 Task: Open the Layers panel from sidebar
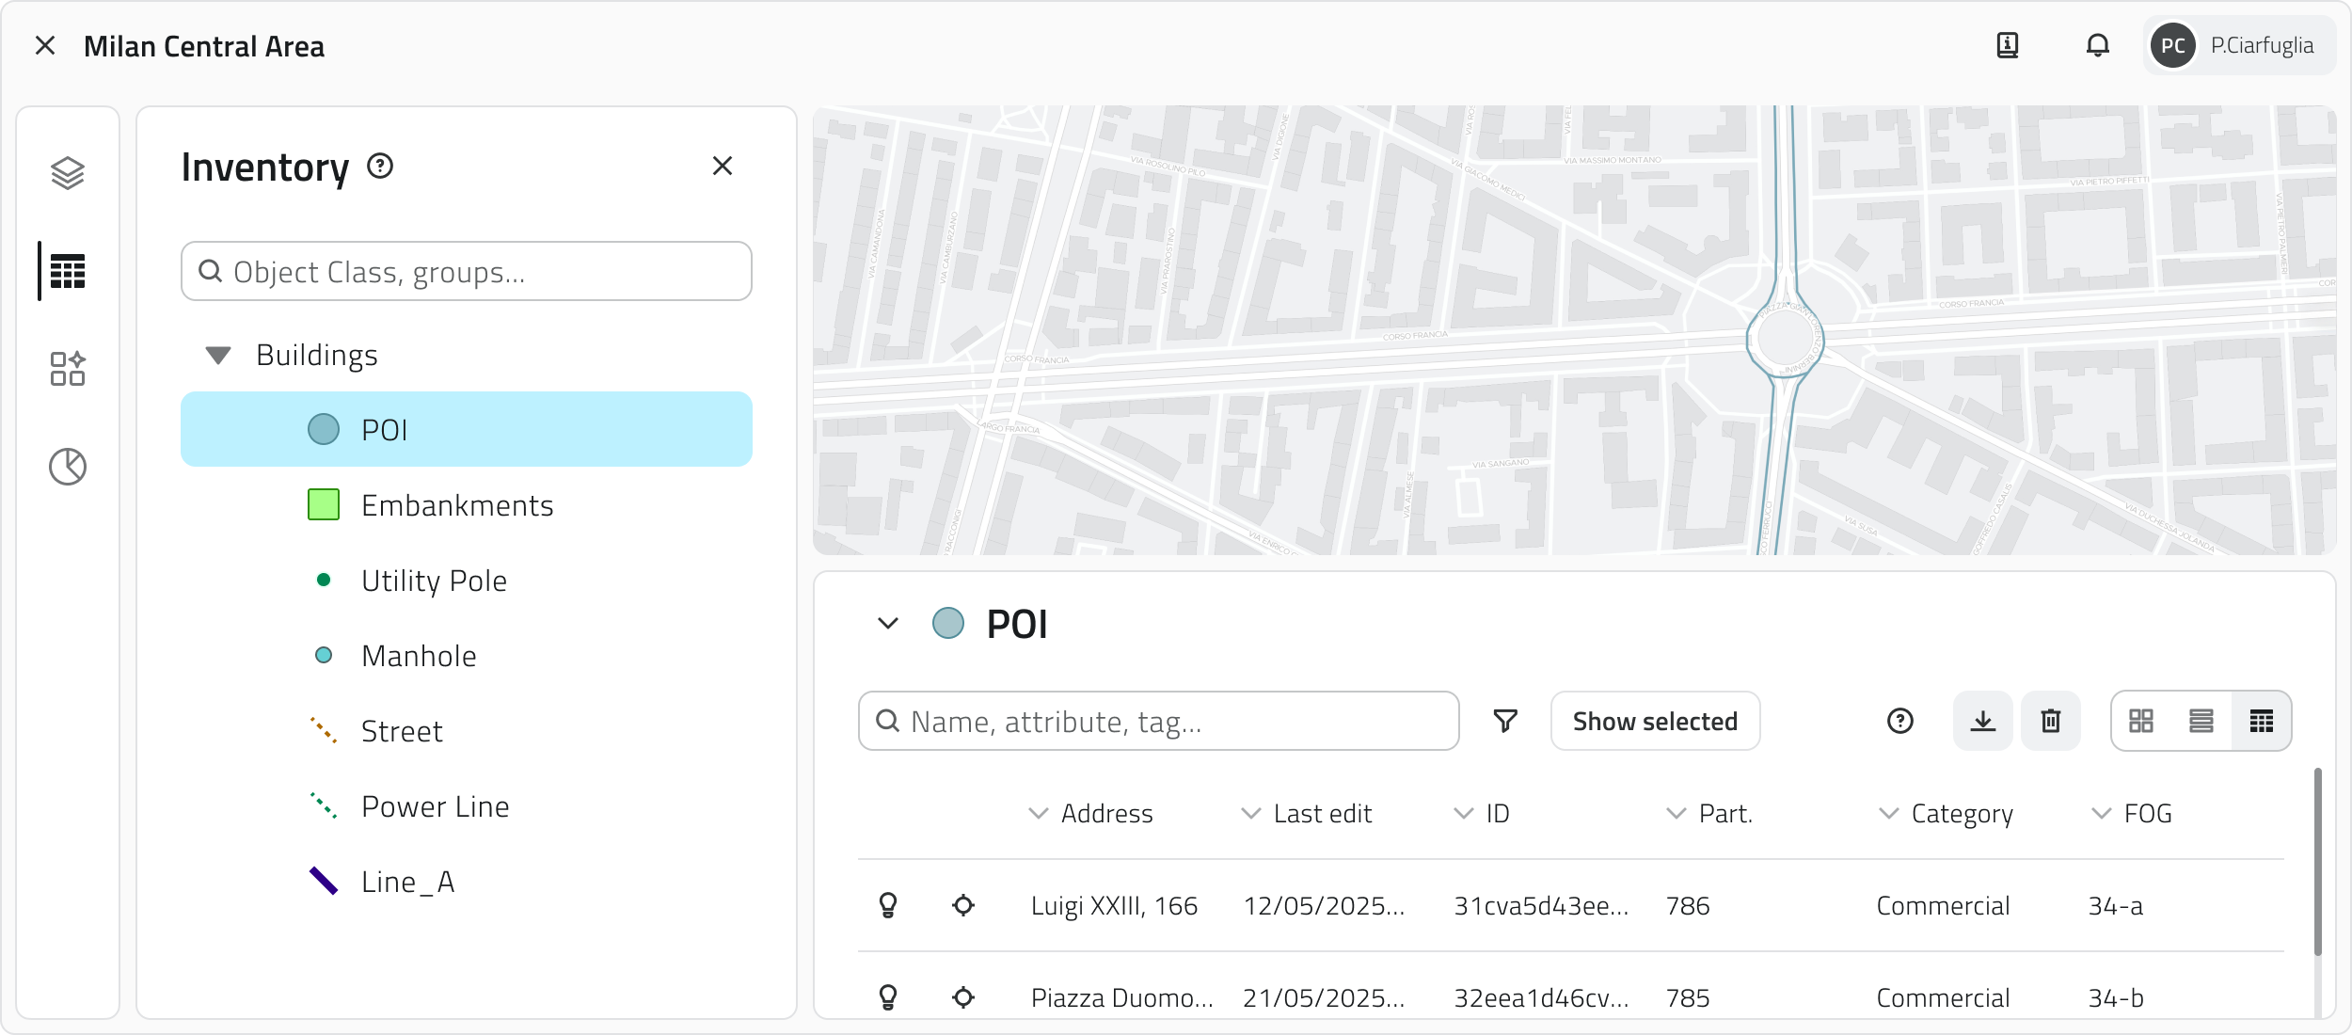68,173
